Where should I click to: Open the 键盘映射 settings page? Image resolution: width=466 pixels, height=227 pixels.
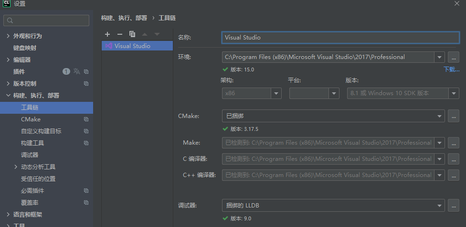click(25, 48)
